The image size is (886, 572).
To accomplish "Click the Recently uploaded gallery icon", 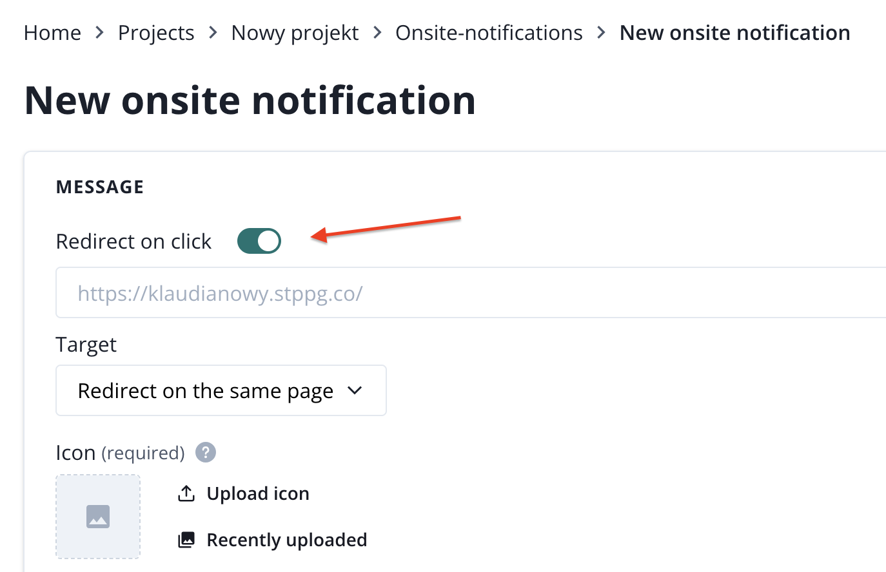I will 186,540.
